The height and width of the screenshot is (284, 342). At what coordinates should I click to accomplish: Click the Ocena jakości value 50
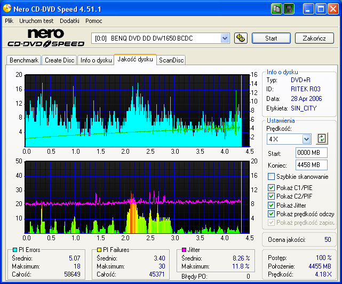click(x=328, y=240)
